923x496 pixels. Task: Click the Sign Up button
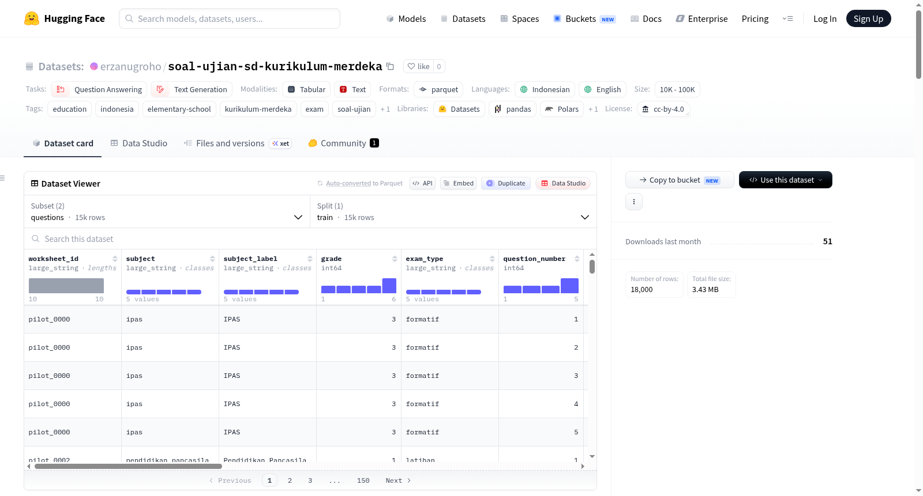pos(868,18)
